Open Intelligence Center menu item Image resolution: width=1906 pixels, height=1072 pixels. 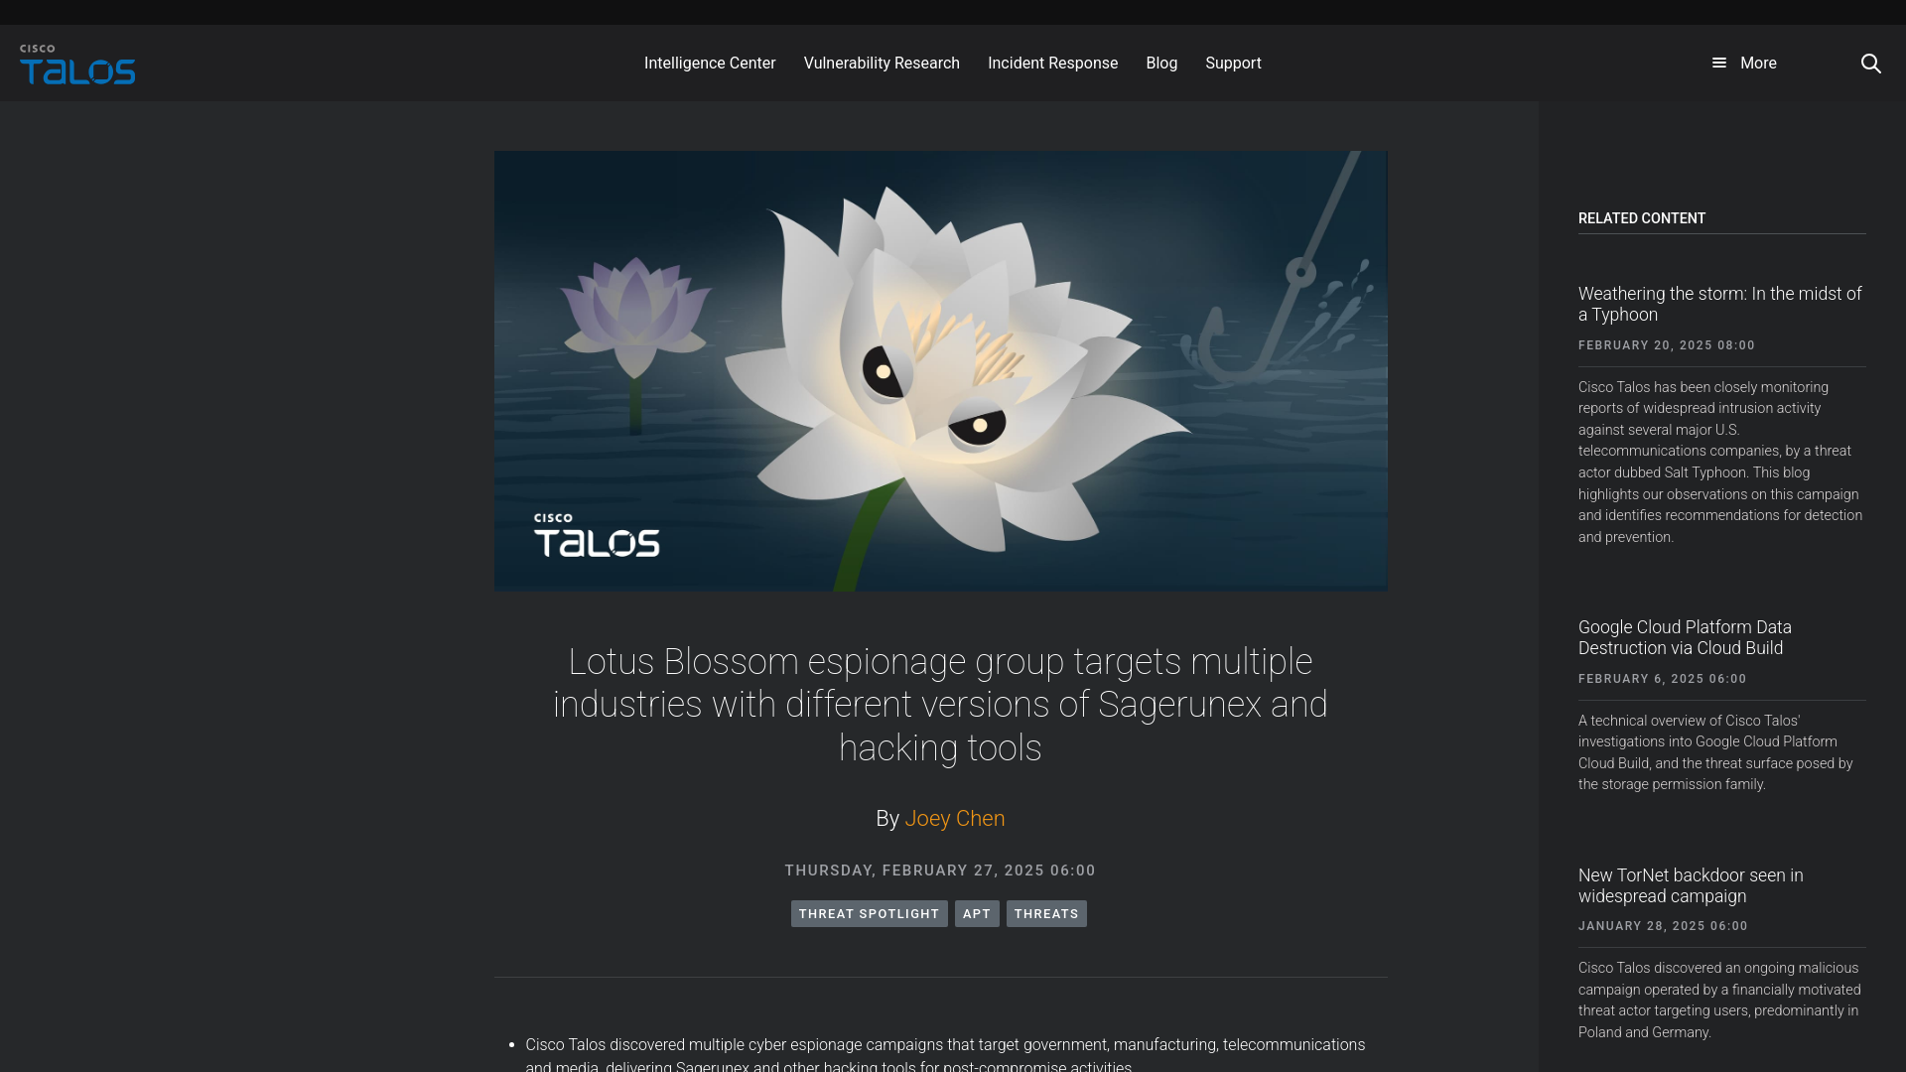(x=710, y=62)
